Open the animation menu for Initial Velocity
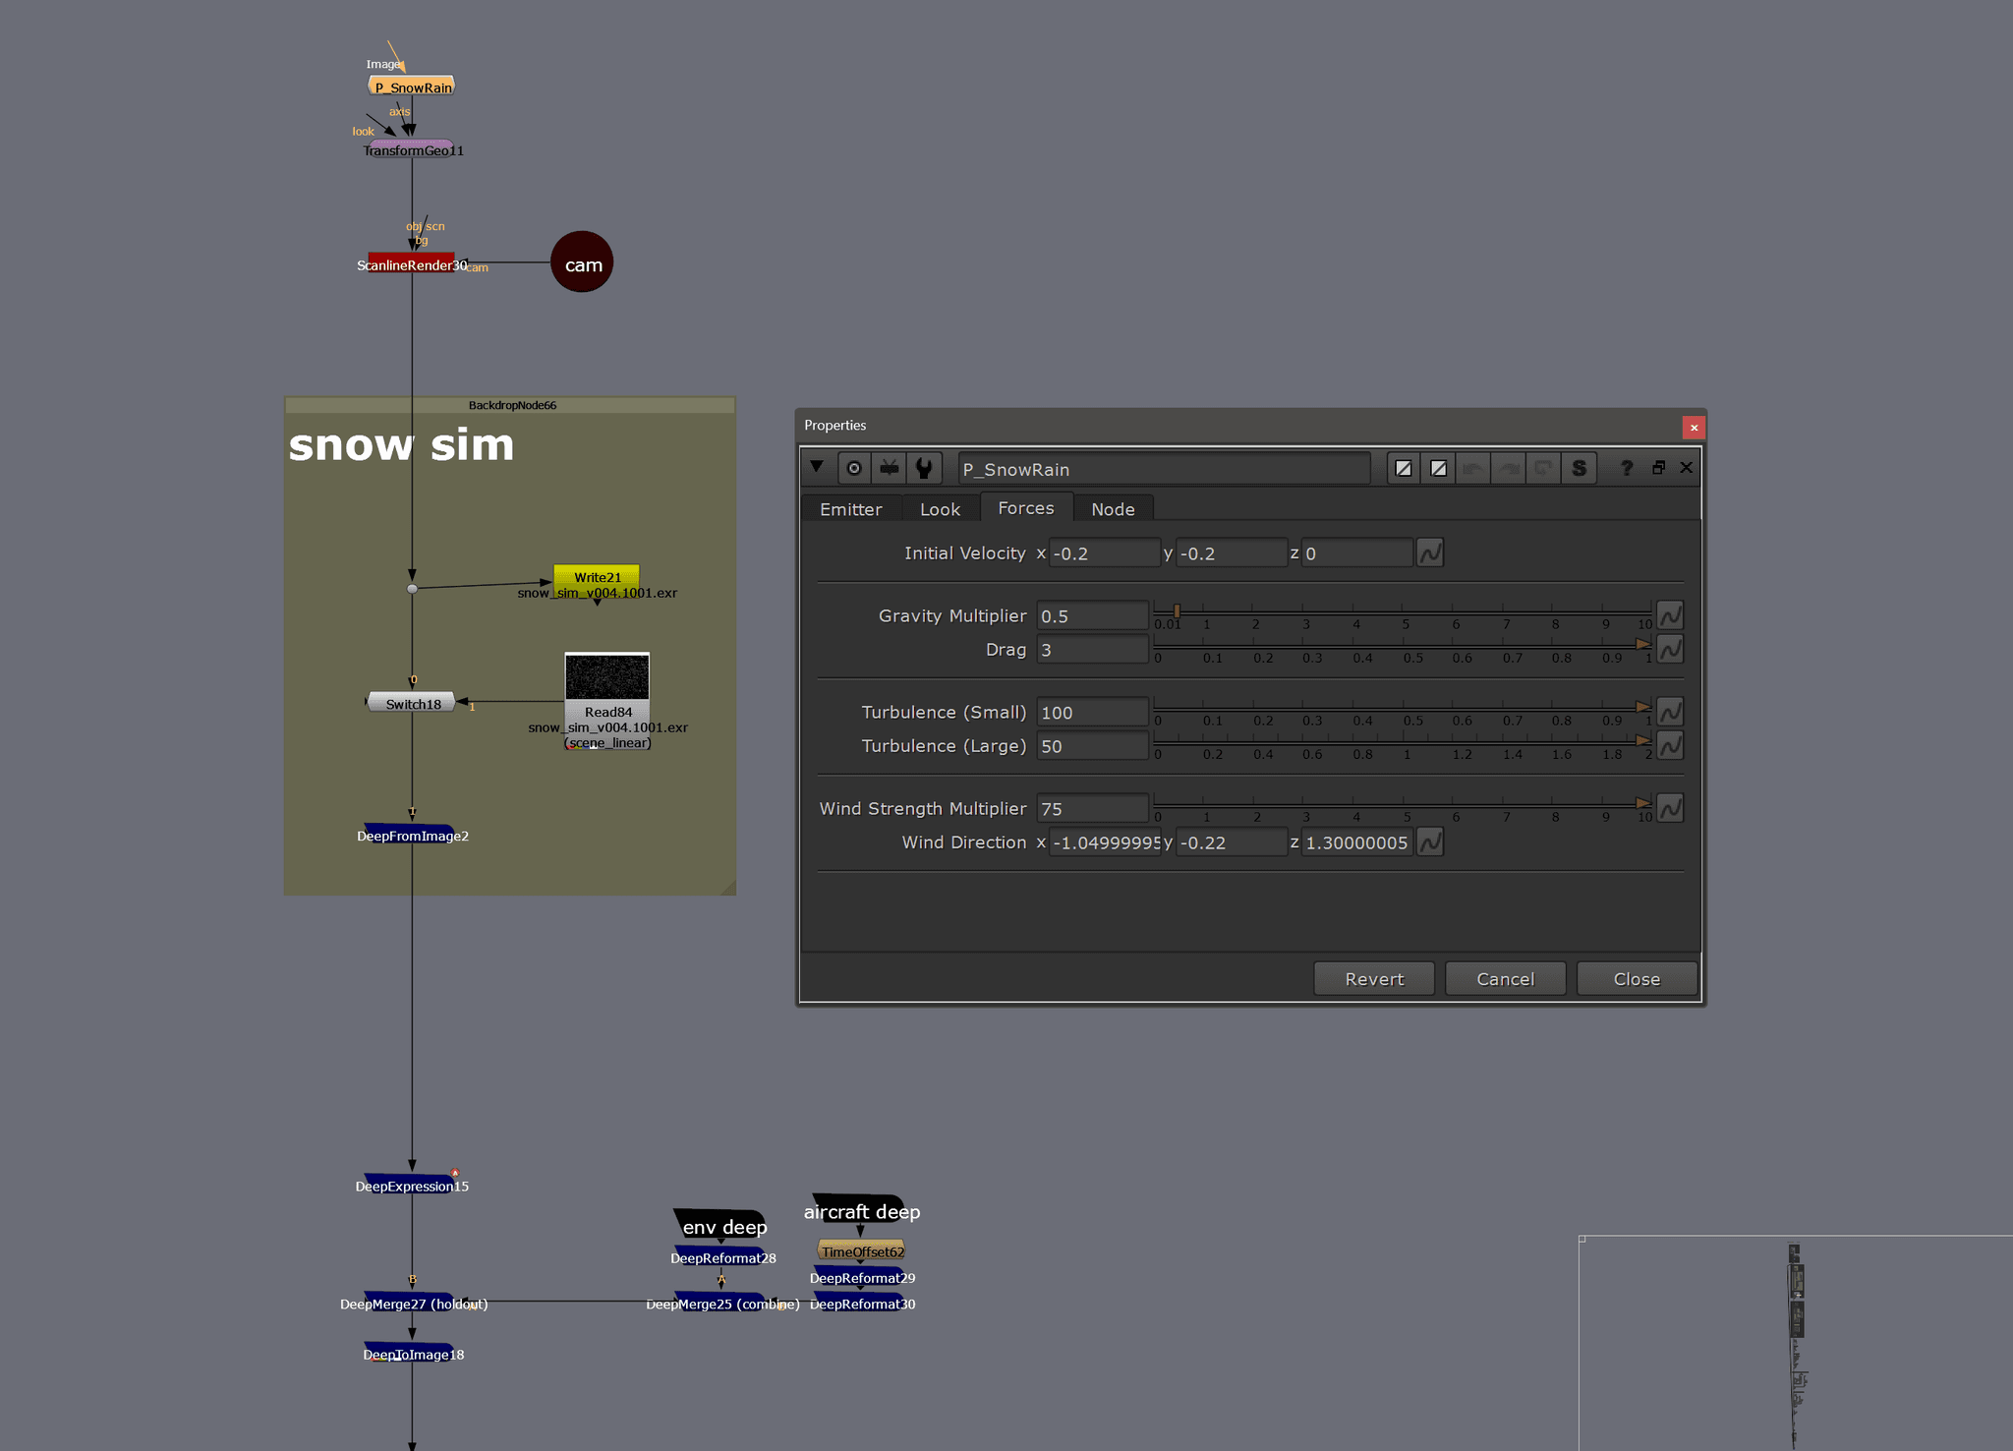 pyautogui.click(x=1430, y=552)
